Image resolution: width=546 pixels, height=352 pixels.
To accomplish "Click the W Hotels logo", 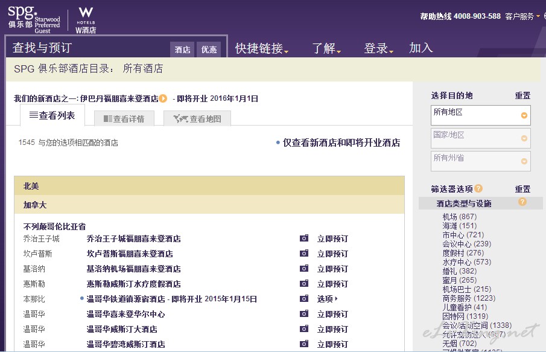I will [86, 20].
